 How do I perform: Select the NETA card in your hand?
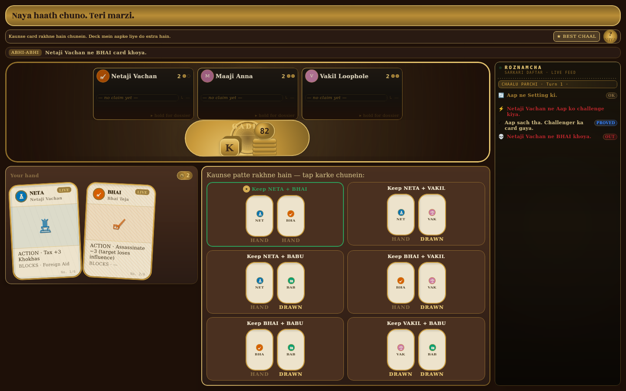pyautogui.click(x=45, y=231)
